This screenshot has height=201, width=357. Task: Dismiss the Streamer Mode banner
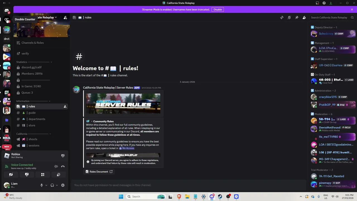pos(352,9)
